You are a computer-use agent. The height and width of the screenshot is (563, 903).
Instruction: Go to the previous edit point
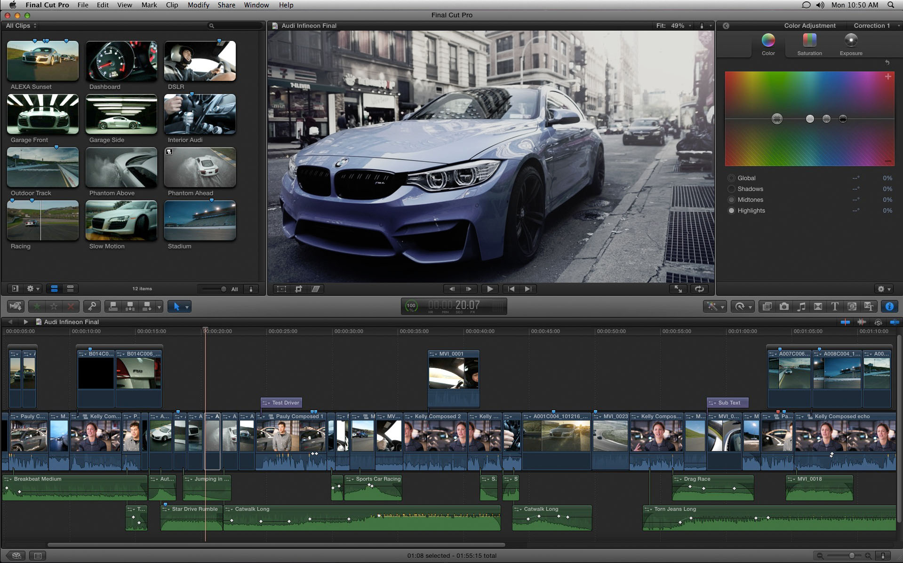tap(511, 289)
